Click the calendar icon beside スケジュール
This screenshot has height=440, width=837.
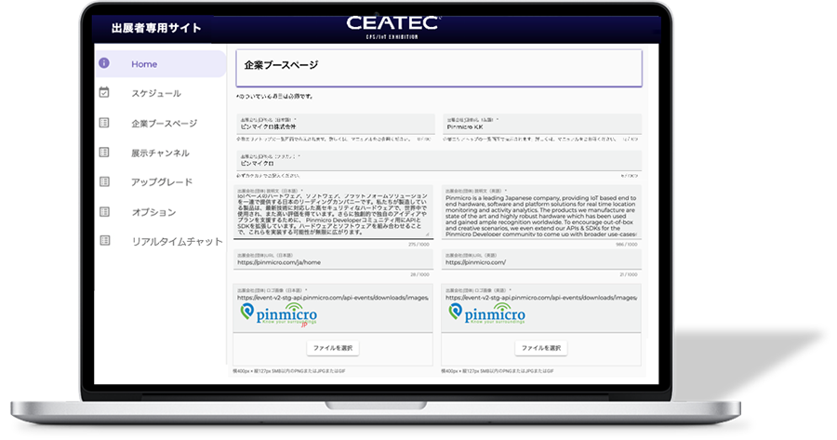click(x=104, y=92)
